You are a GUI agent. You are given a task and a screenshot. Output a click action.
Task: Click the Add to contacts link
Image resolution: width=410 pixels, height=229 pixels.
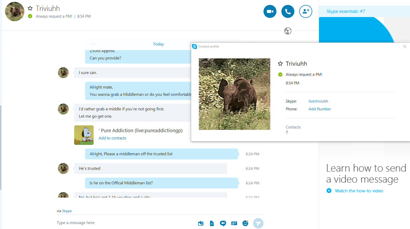coord(112,138)
